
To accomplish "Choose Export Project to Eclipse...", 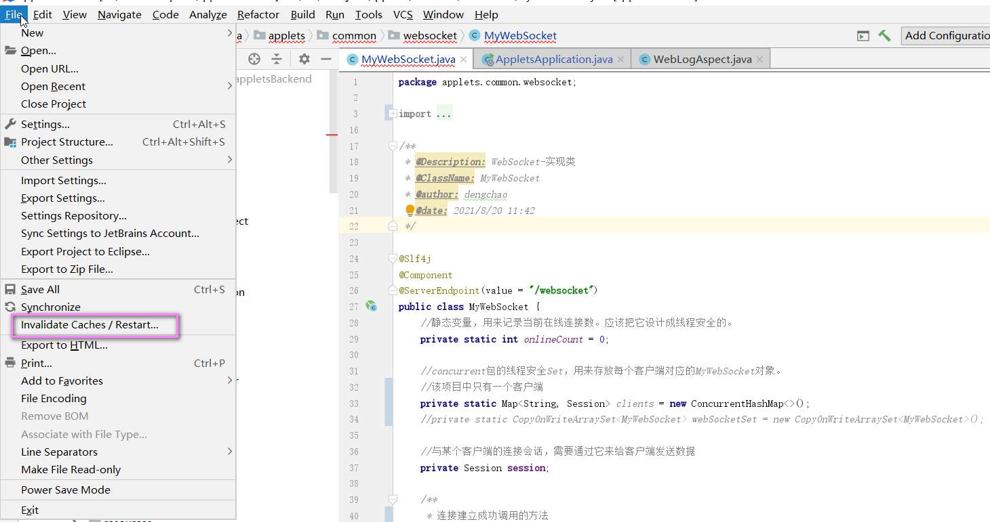I will [x=118, y=251].
